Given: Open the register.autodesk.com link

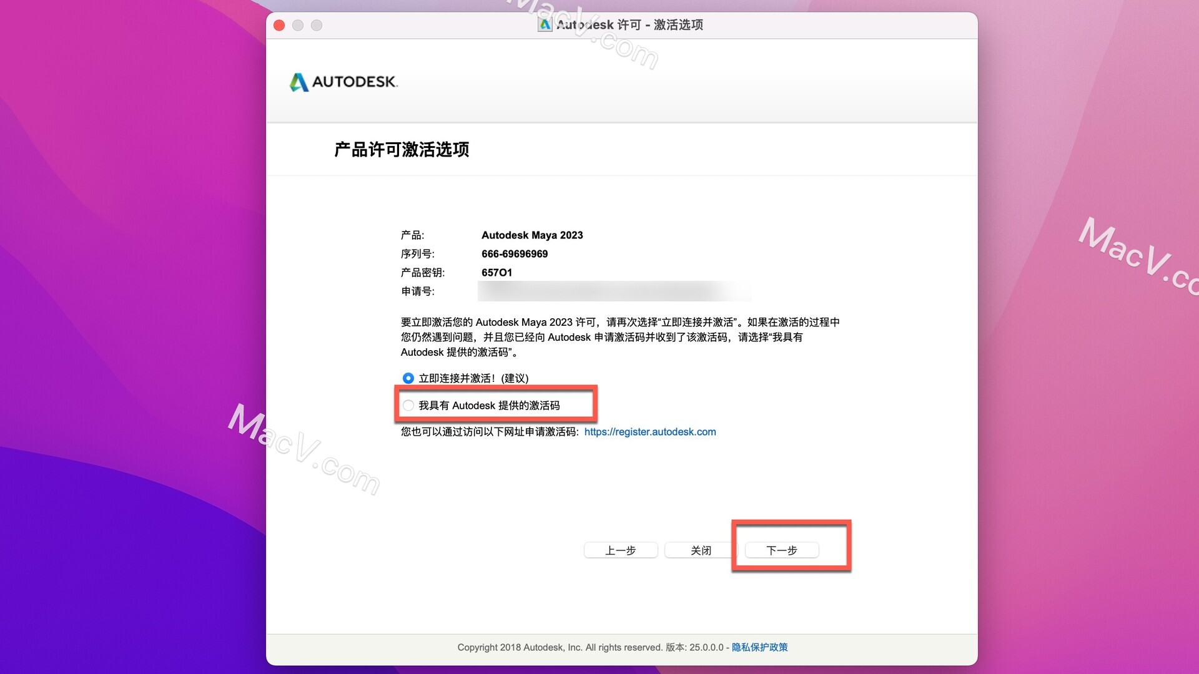Looking at the screenshot, I should [x=650, y=432].
